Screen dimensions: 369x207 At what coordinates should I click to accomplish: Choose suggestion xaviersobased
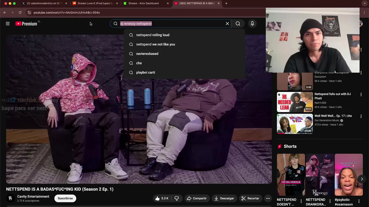(x=184, y=54)
